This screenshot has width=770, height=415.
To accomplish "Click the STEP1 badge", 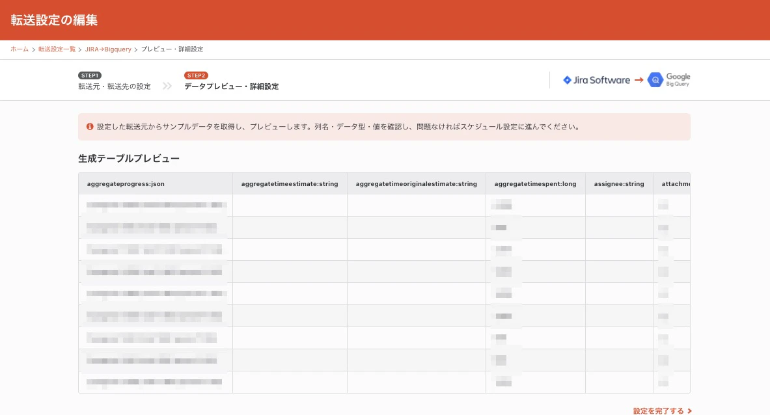I will click(90, 75).
